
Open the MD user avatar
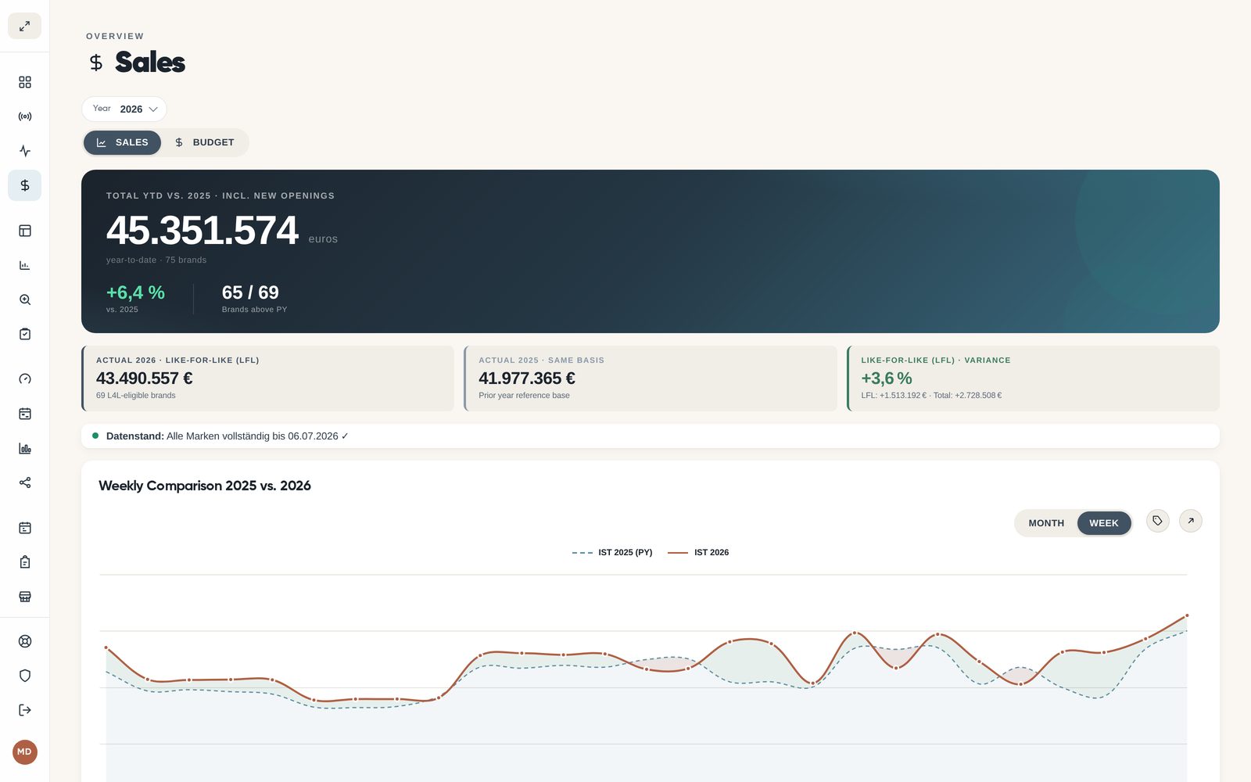point(25,752)
